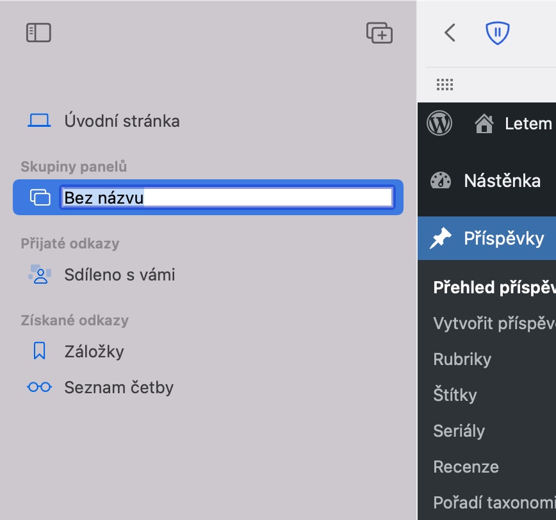
Task: Click the WordPress logo icon
Action: point(439,122)
